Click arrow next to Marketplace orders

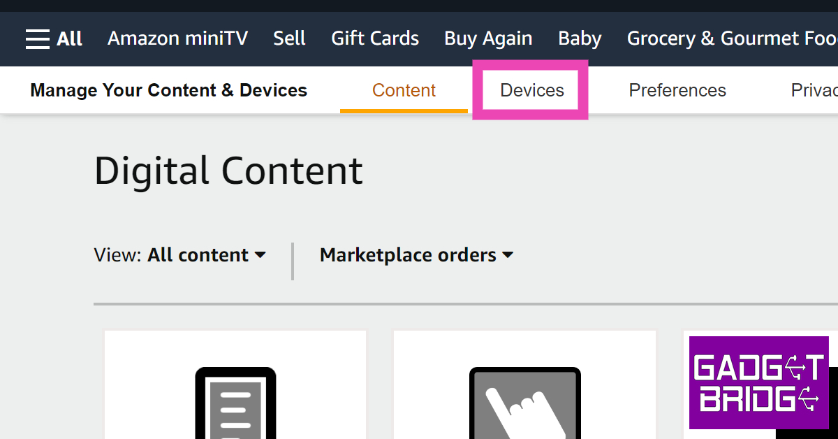508,255
